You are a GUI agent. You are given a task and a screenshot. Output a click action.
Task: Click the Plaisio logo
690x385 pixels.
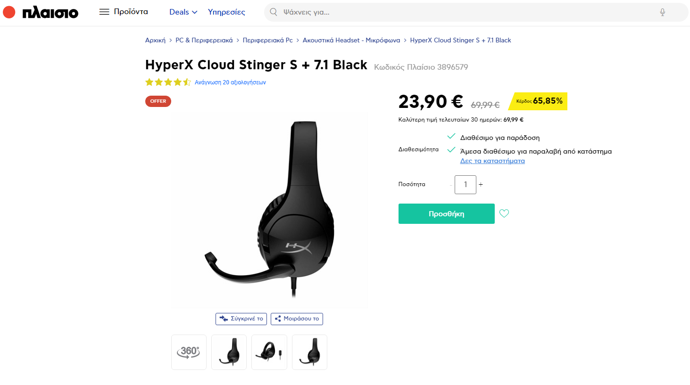(41, 12)
